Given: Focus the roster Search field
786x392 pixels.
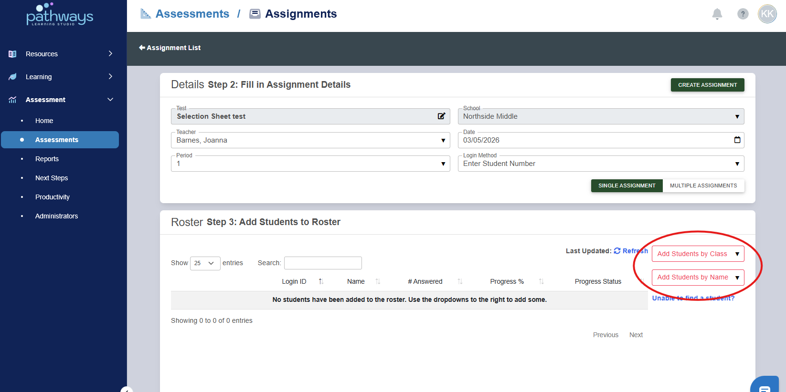Looking at the screenshot, I should [x=323, y=263].
